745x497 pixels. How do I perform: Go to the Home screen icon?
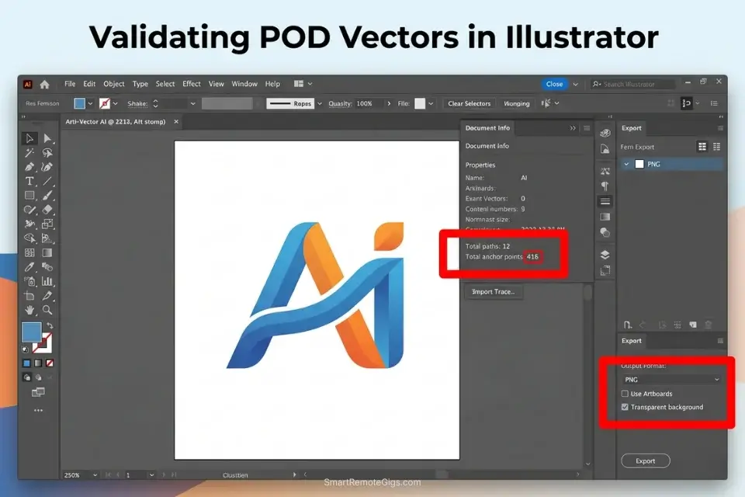pyautogui.click(x=45, y=84)
